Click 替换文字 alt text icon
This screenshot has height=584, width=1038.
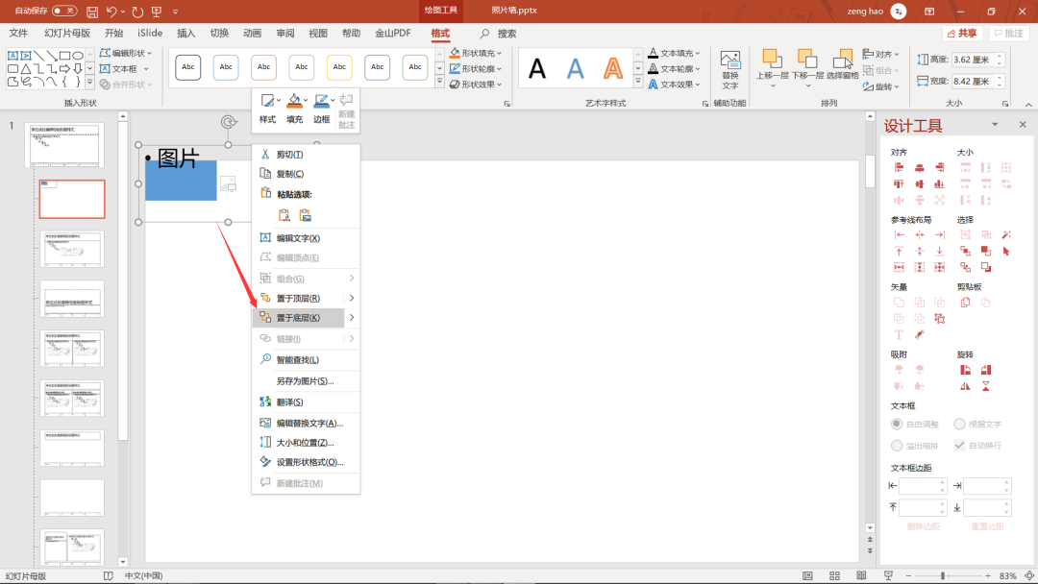click(x=730, y=70)
